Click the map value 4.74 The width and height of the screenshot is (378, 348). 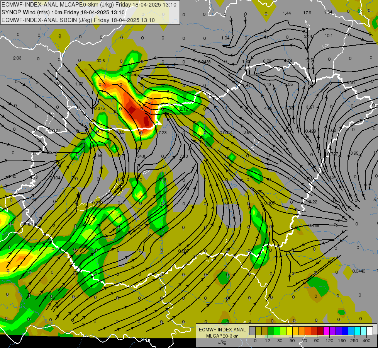[x=288, y=61]
